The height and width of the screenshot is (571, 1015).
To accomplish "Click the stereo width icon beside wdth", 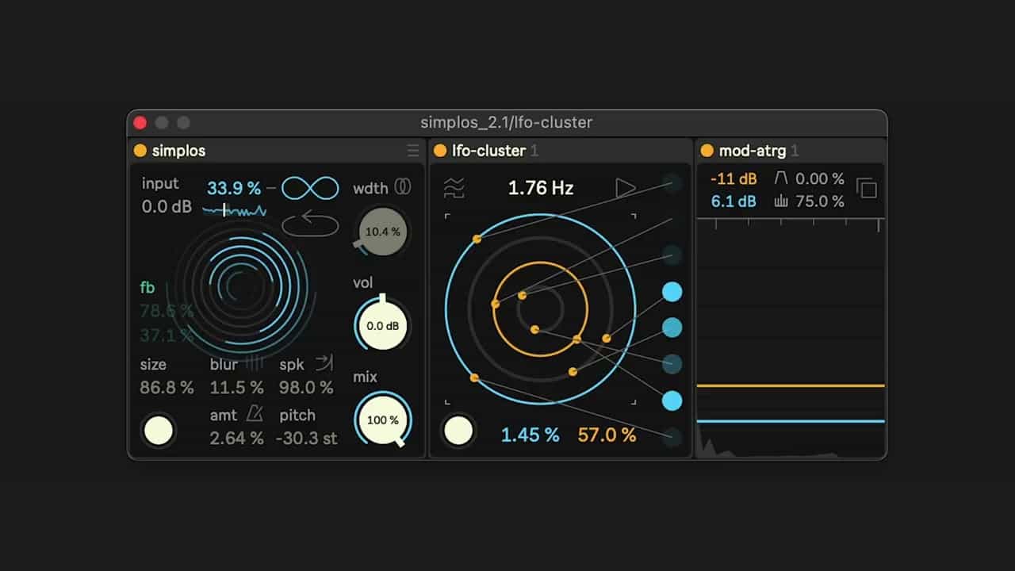I will (403, 188).
